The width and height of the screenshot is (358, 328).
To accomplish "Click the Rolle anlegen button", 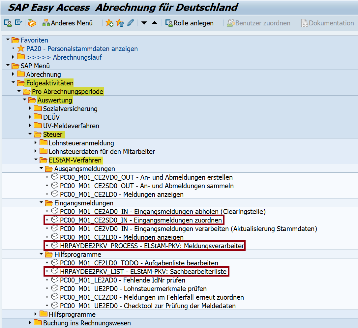I will click(x=190, y=23).
